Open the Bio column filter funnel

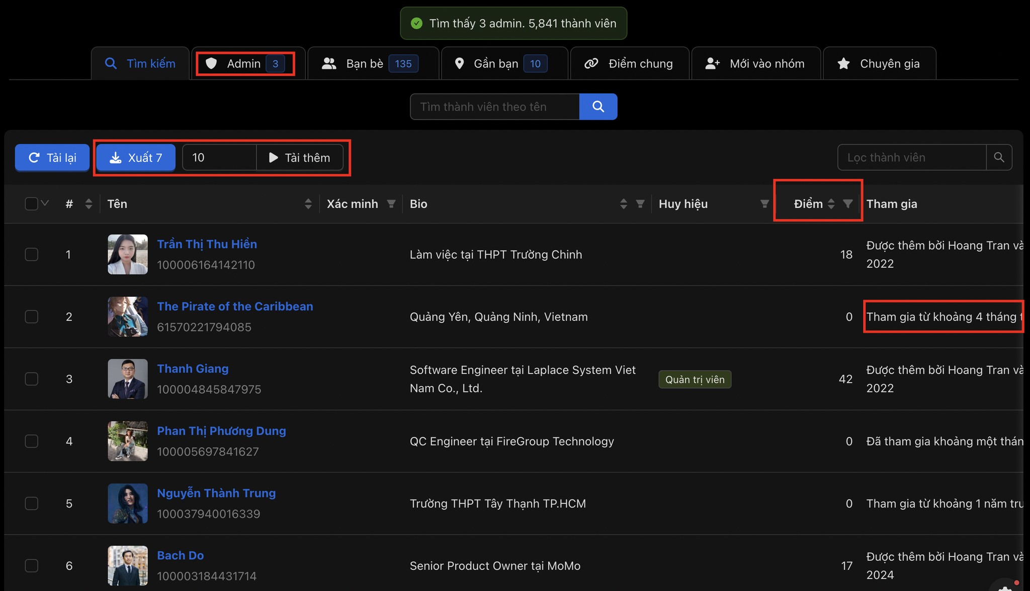coord(640,204)
